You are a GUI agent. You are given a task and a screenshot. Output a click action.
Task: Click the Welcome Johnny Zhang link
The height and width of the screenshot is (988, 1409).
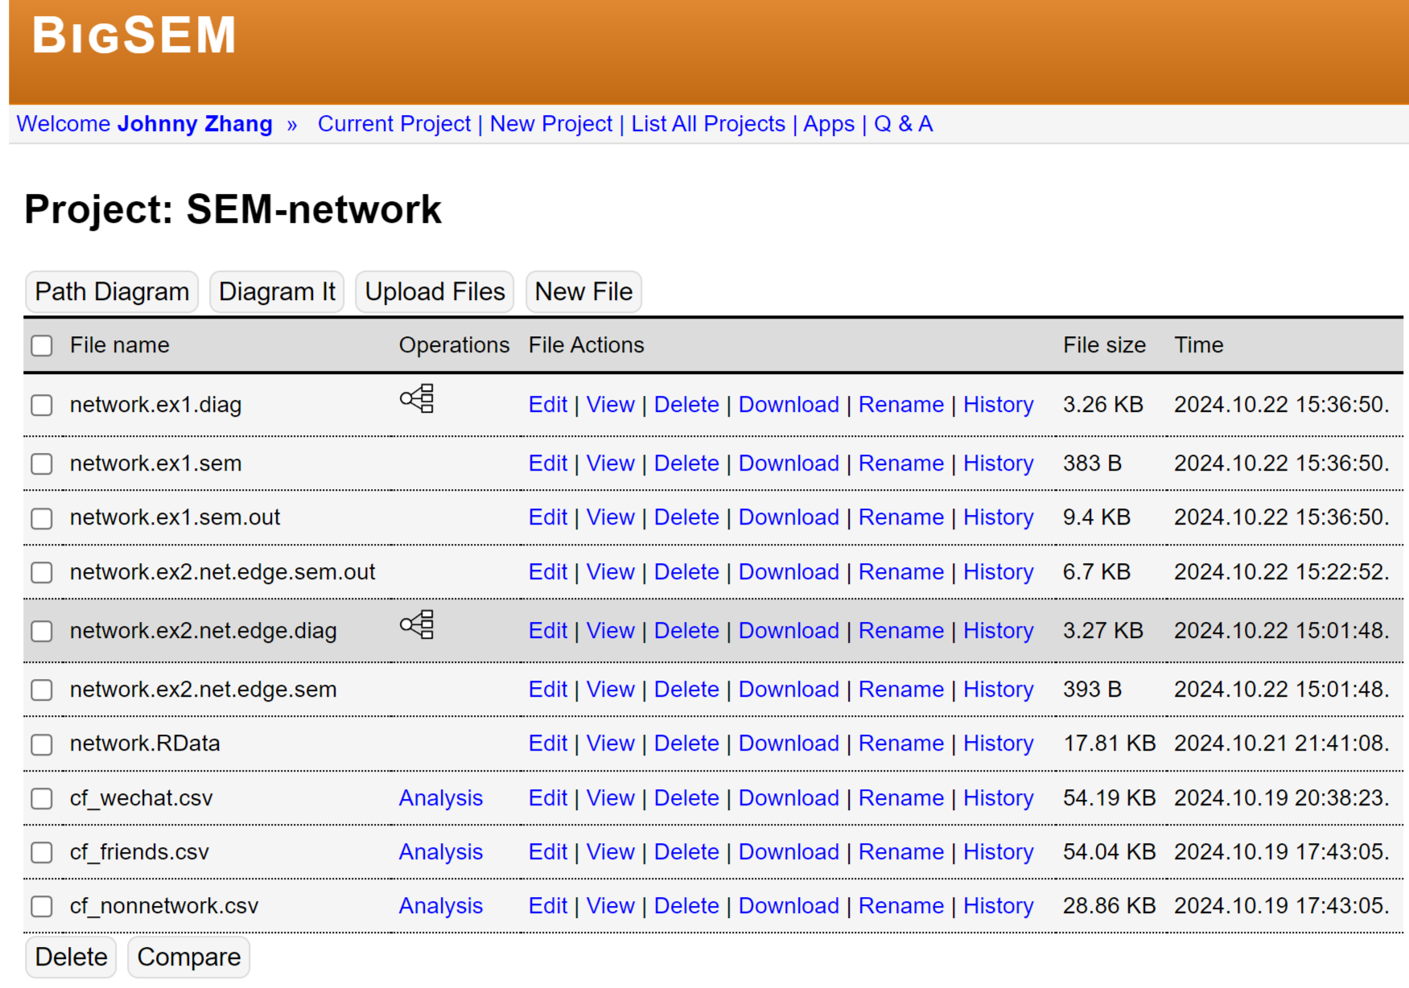coord(145,124)
